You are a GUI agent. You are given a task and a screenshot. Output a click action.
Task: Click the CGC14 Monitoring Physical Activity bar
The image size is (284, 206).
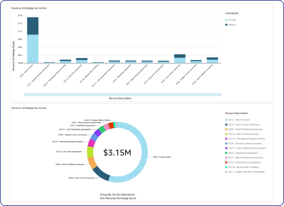[x=65, y=61]
